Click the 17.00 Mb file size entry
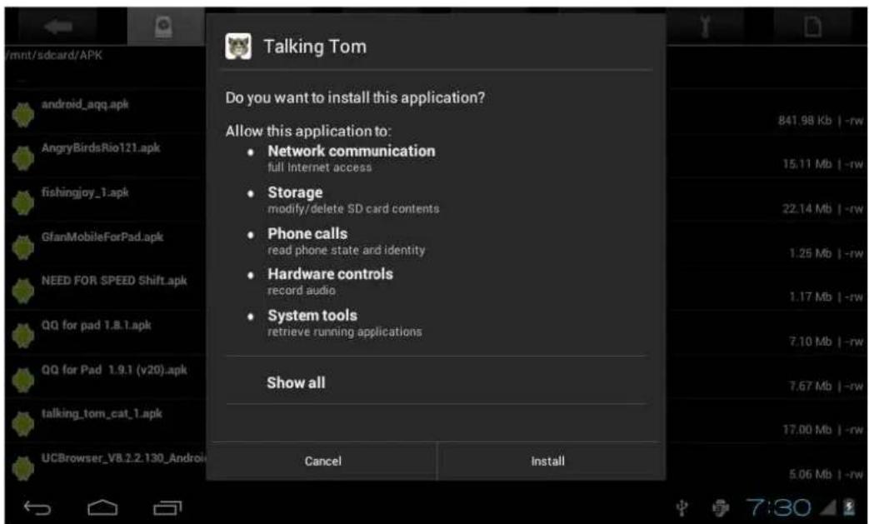869x524 pixels. pyautogui.click(x=807, y=429)
